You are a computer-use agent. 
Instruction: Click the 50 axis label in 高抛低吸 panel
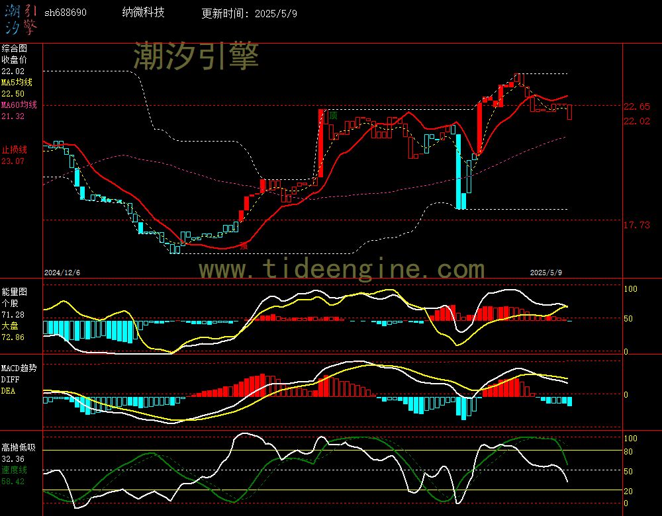click(628, 471)
